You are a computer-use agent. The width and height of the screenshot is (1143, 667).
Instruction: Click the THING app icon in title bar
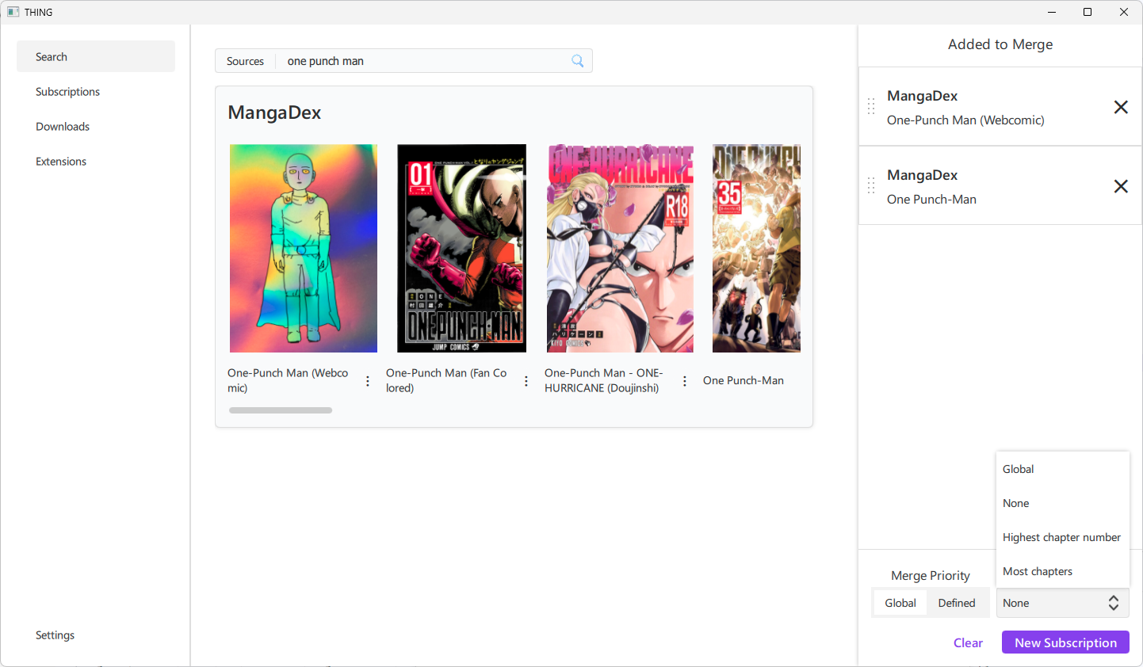click(x=13, y=12)
